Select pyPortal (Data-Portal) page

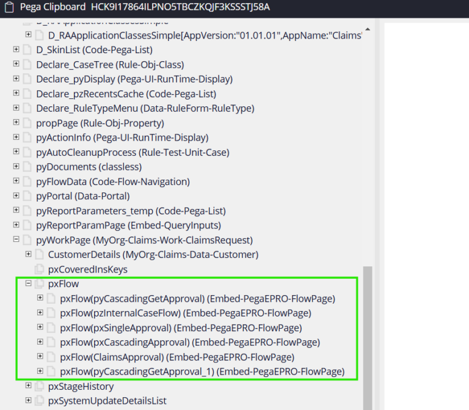click(83, 196)
